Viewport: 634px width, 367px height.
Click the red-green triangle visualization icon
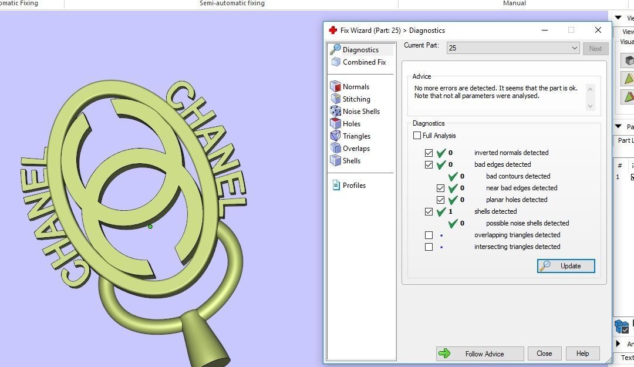point(628,97)
